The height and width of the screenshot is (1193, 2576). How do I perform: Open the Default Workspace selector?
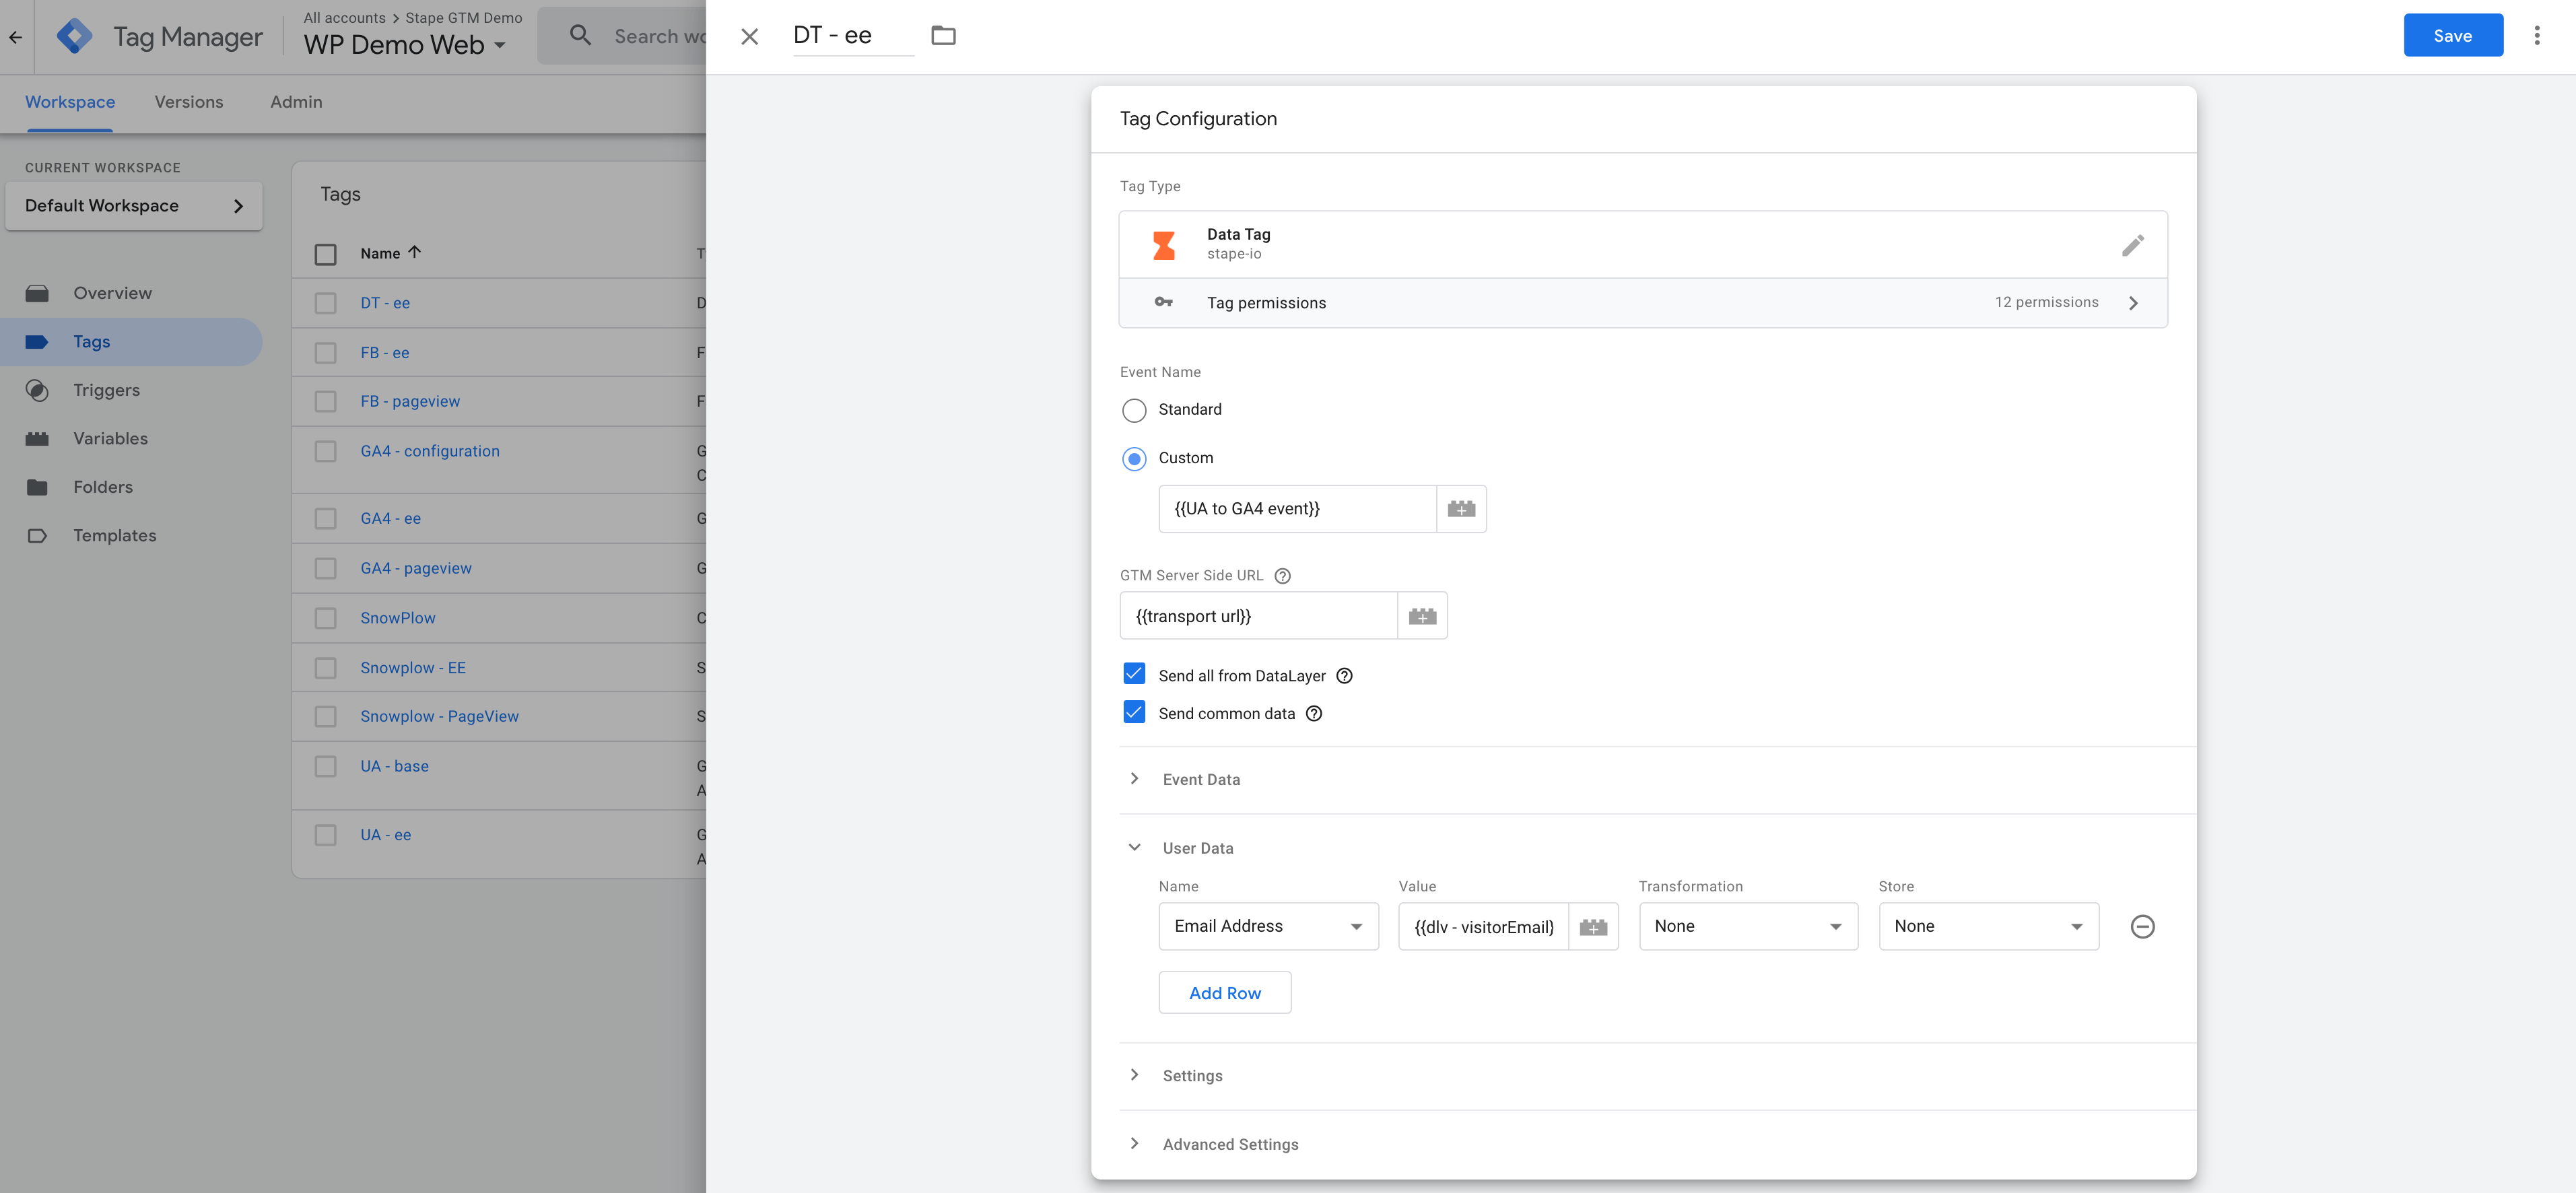[x=134, y=206]
